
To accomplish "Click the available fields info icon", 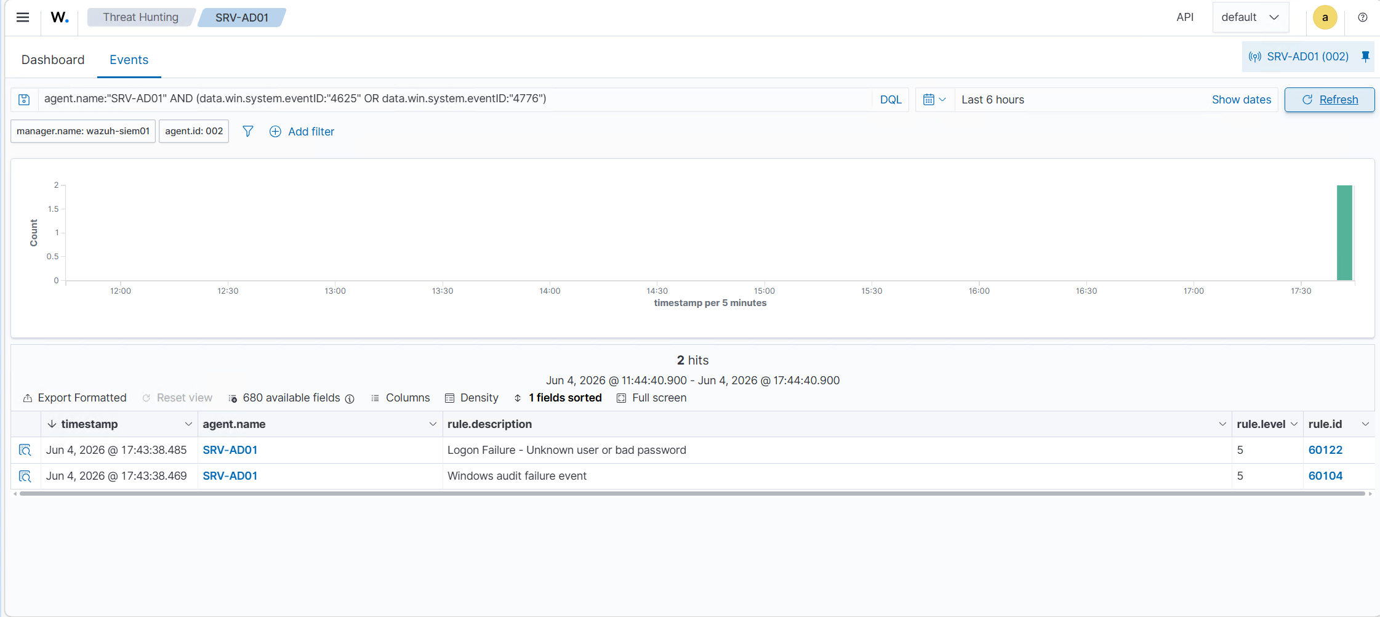I will tap(350, 398).
